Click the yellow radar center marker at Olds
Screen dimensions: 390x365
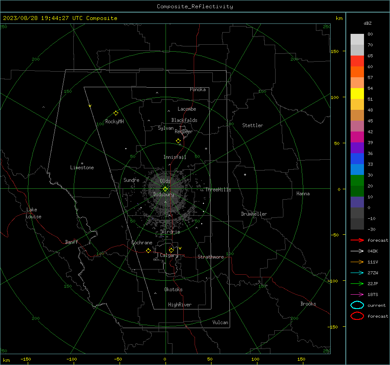(x=165, y=189)
